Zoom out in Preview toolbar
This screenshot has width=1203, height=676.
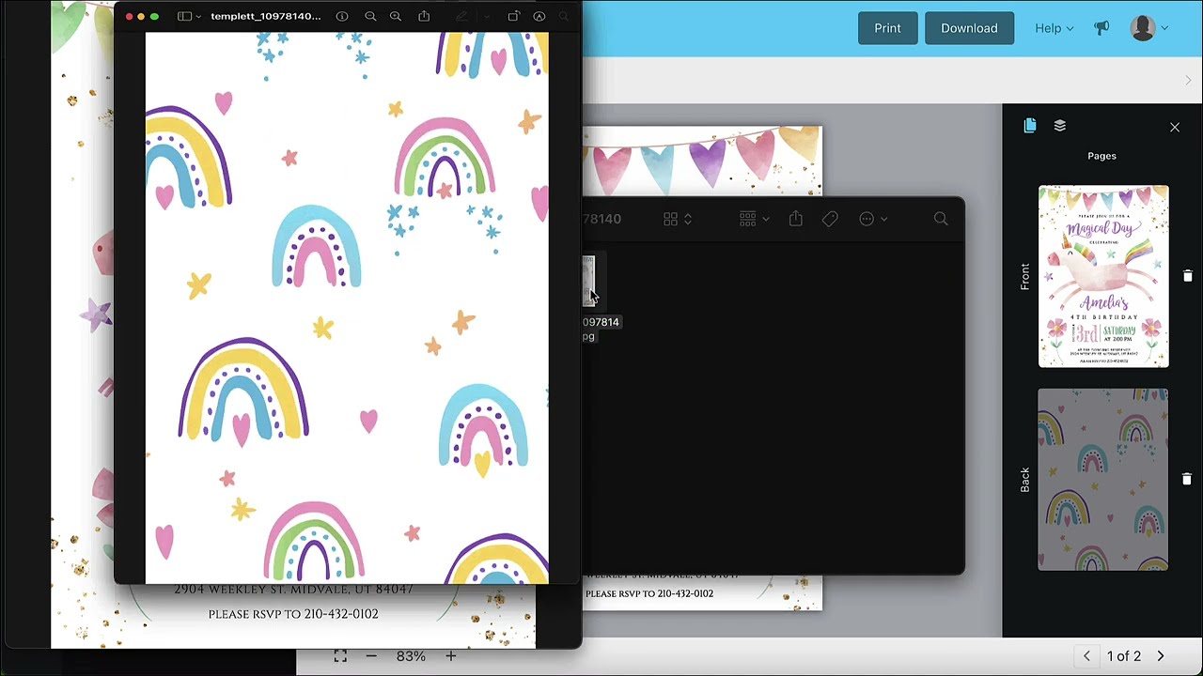point(370,17)
